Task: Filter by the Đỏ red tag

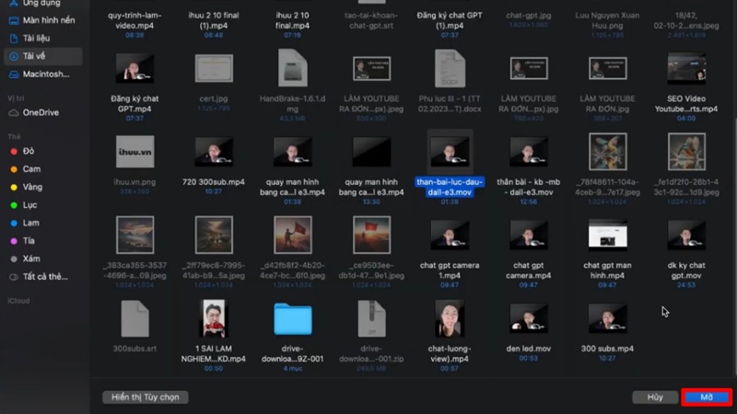Action: coord(29,151)
